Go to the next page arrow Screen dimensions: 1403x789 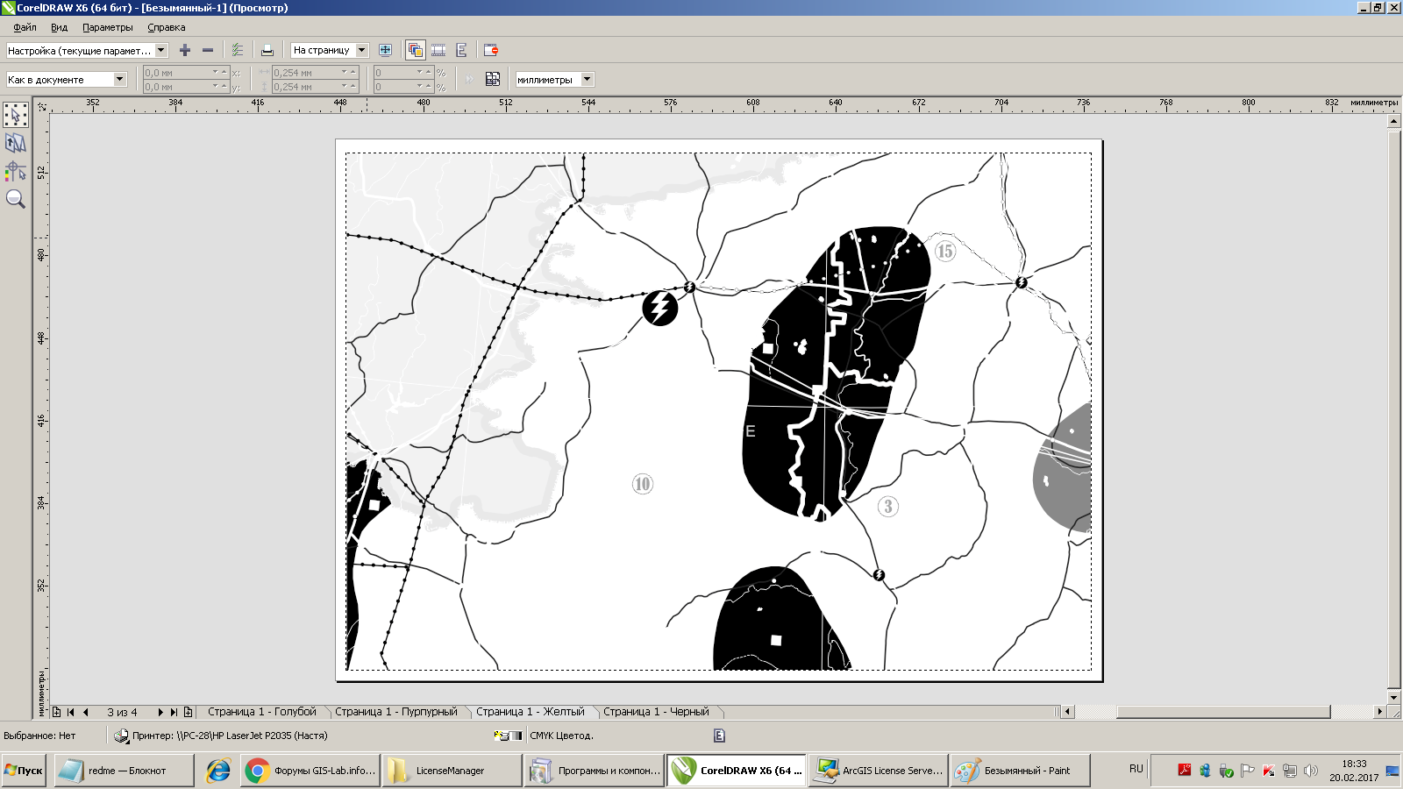[x=160, y=712]
